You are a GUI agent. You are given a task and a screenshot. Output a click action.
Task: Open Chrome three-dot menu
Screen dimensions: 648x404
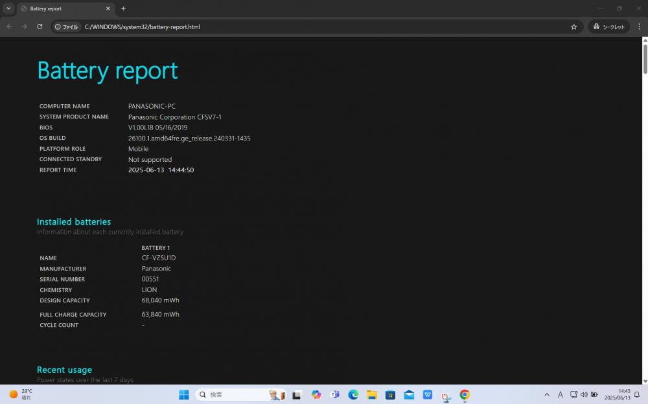(x=639, y=27)
